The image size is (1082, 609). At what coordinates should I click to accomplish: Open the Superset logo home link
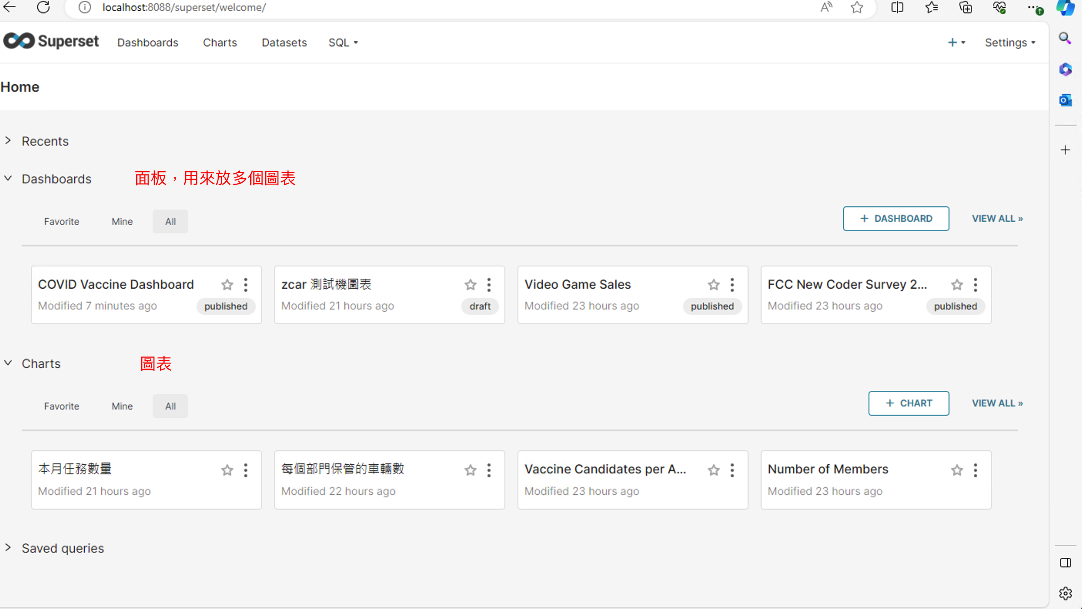[51, 41]
